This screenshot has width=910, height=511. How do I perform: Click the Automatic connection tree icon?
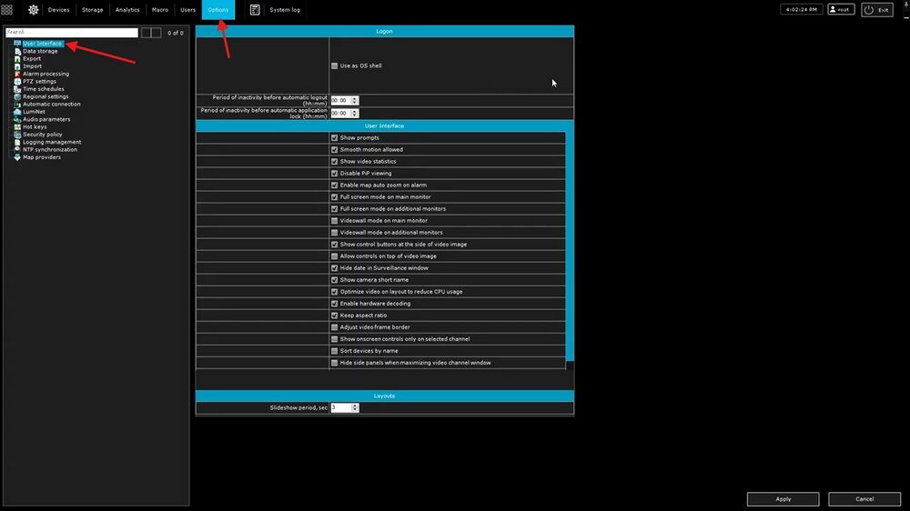click(x=17, y=104)
